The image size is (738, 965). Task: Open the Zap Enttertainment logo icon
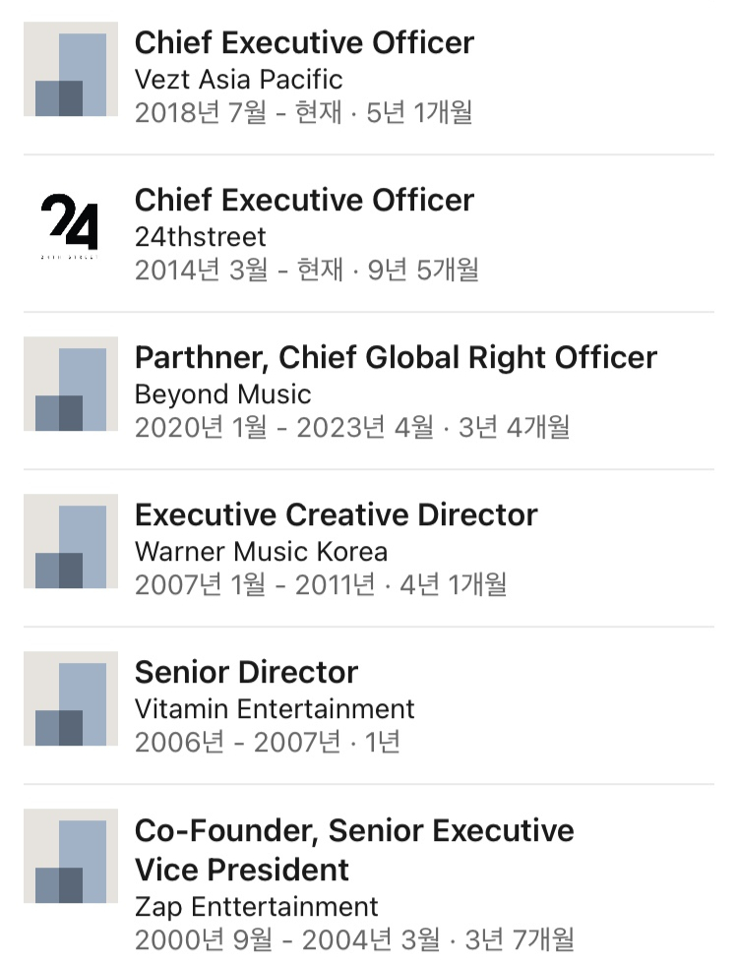(x=71, y=856)
